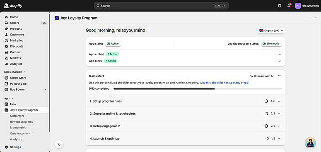Click the 1. Setup program rules title
321x152 pixels.
[106, 101]
